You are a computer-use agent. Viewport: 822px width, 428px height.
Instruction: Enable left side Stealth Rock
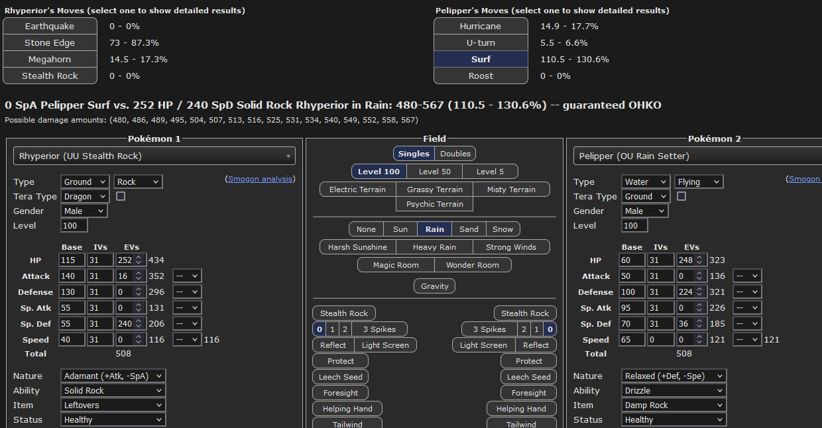pos(344,313)
